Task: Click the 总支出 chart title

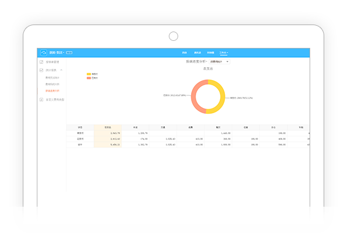Action: (208, 68)
